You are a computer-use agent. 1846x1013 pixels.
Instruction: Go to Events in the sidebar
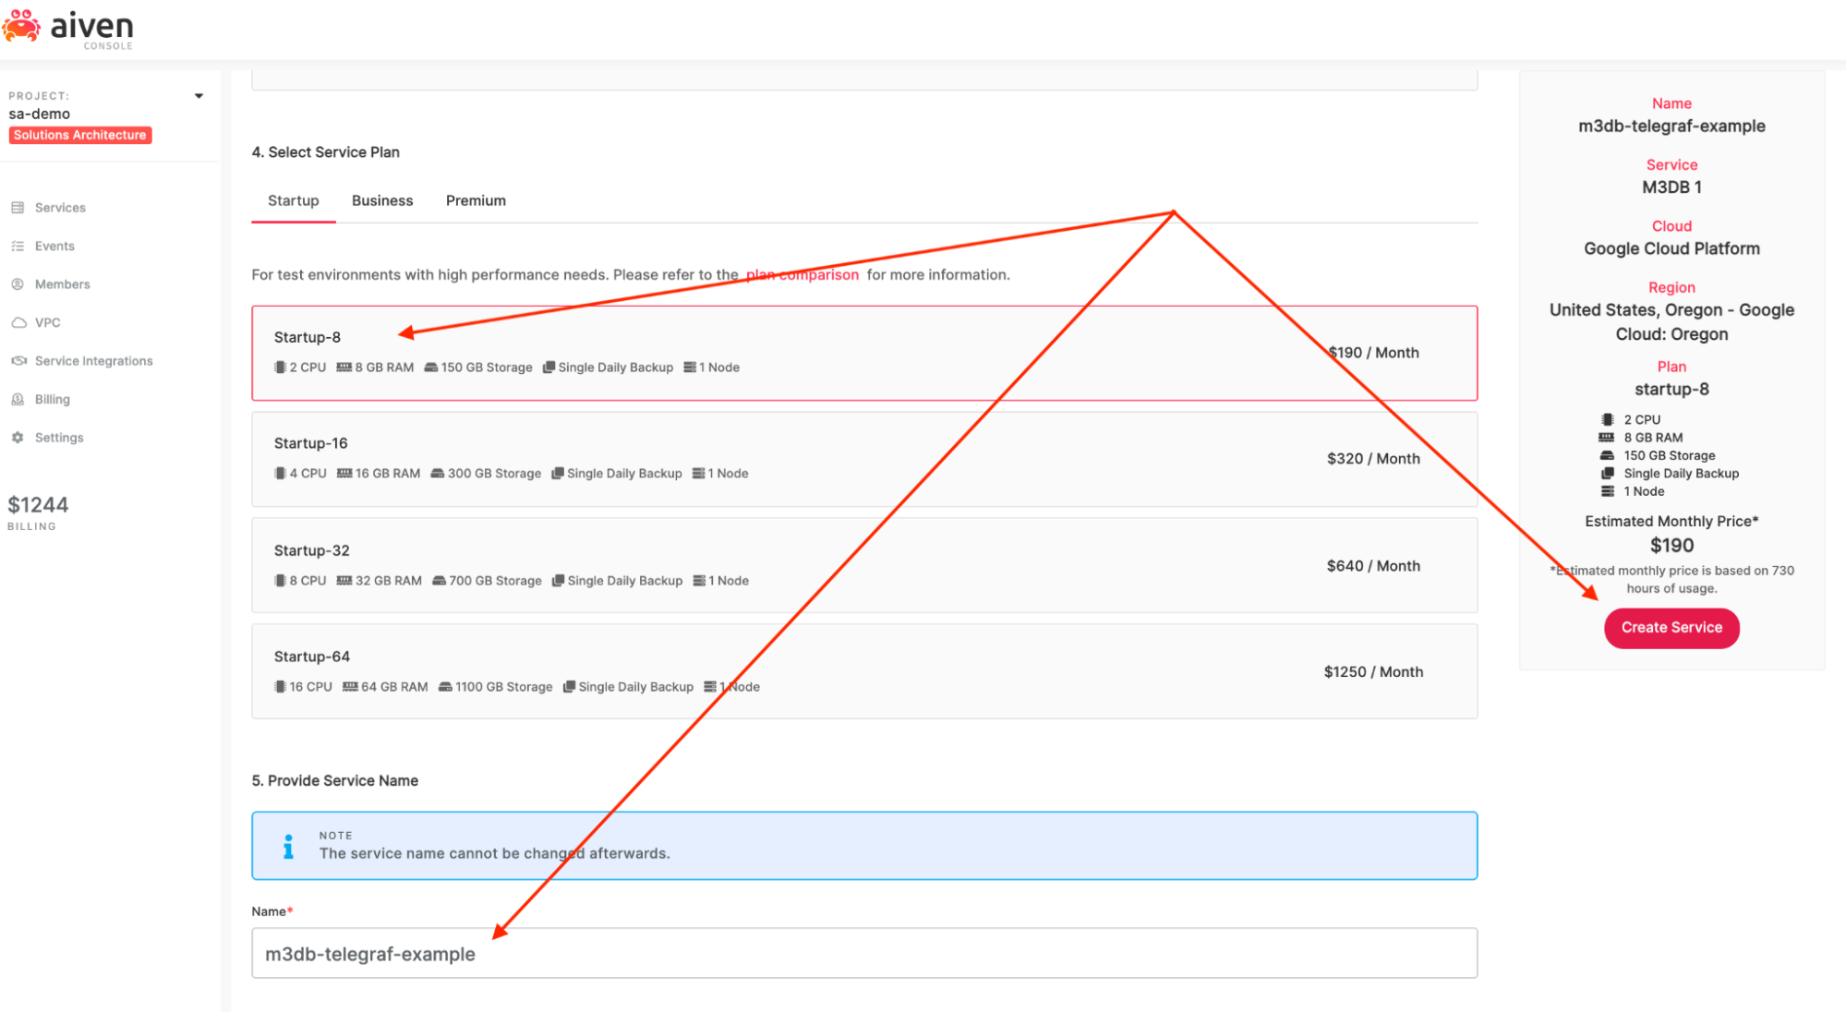54,246
